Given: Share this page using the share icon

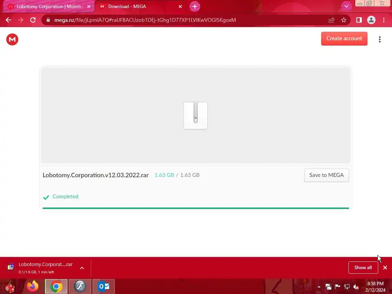Looking at the screenshot, I should (x=332, y=20).
